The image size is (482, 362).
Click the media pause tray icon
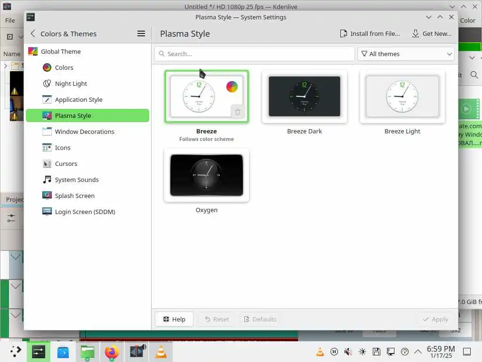tap(334, 352)
